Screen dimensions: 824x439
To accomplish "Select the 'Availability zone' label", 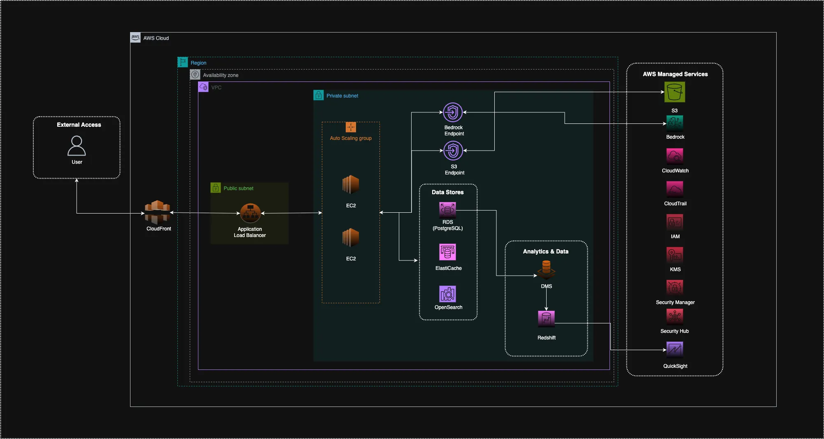I will pyautogui.click(x=221, y=75).
